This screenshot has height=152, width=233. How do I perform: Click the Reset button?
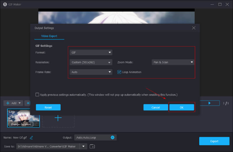coord(48,108)
